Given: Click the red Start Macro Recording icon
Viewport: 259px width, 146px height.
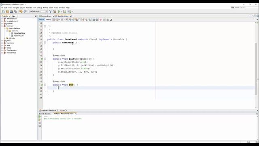Looking at the screenshot, I should (100, 19).
